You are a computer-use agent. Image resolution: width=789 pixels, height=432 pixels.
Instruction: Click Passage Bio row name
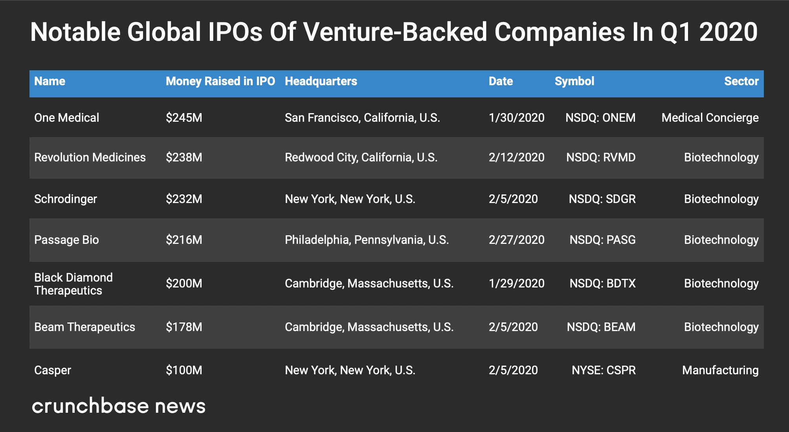66,240
